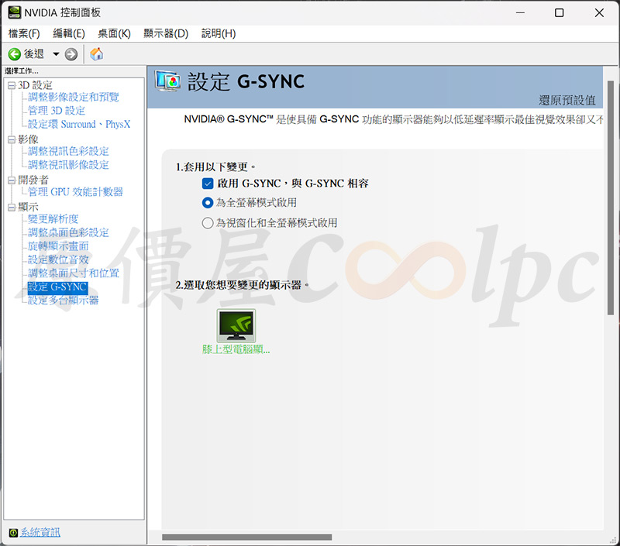Open the 說明(H) menu
Viewport: 620px width, 546px height.
[219, 33]
